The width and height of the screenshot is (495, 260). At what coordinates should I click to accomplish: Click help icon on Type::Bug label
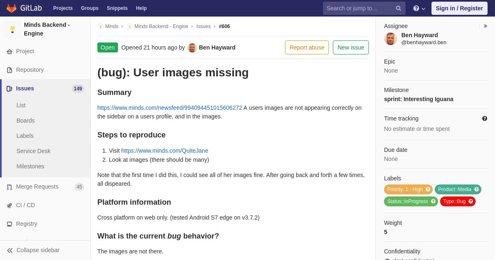(471, 201)
